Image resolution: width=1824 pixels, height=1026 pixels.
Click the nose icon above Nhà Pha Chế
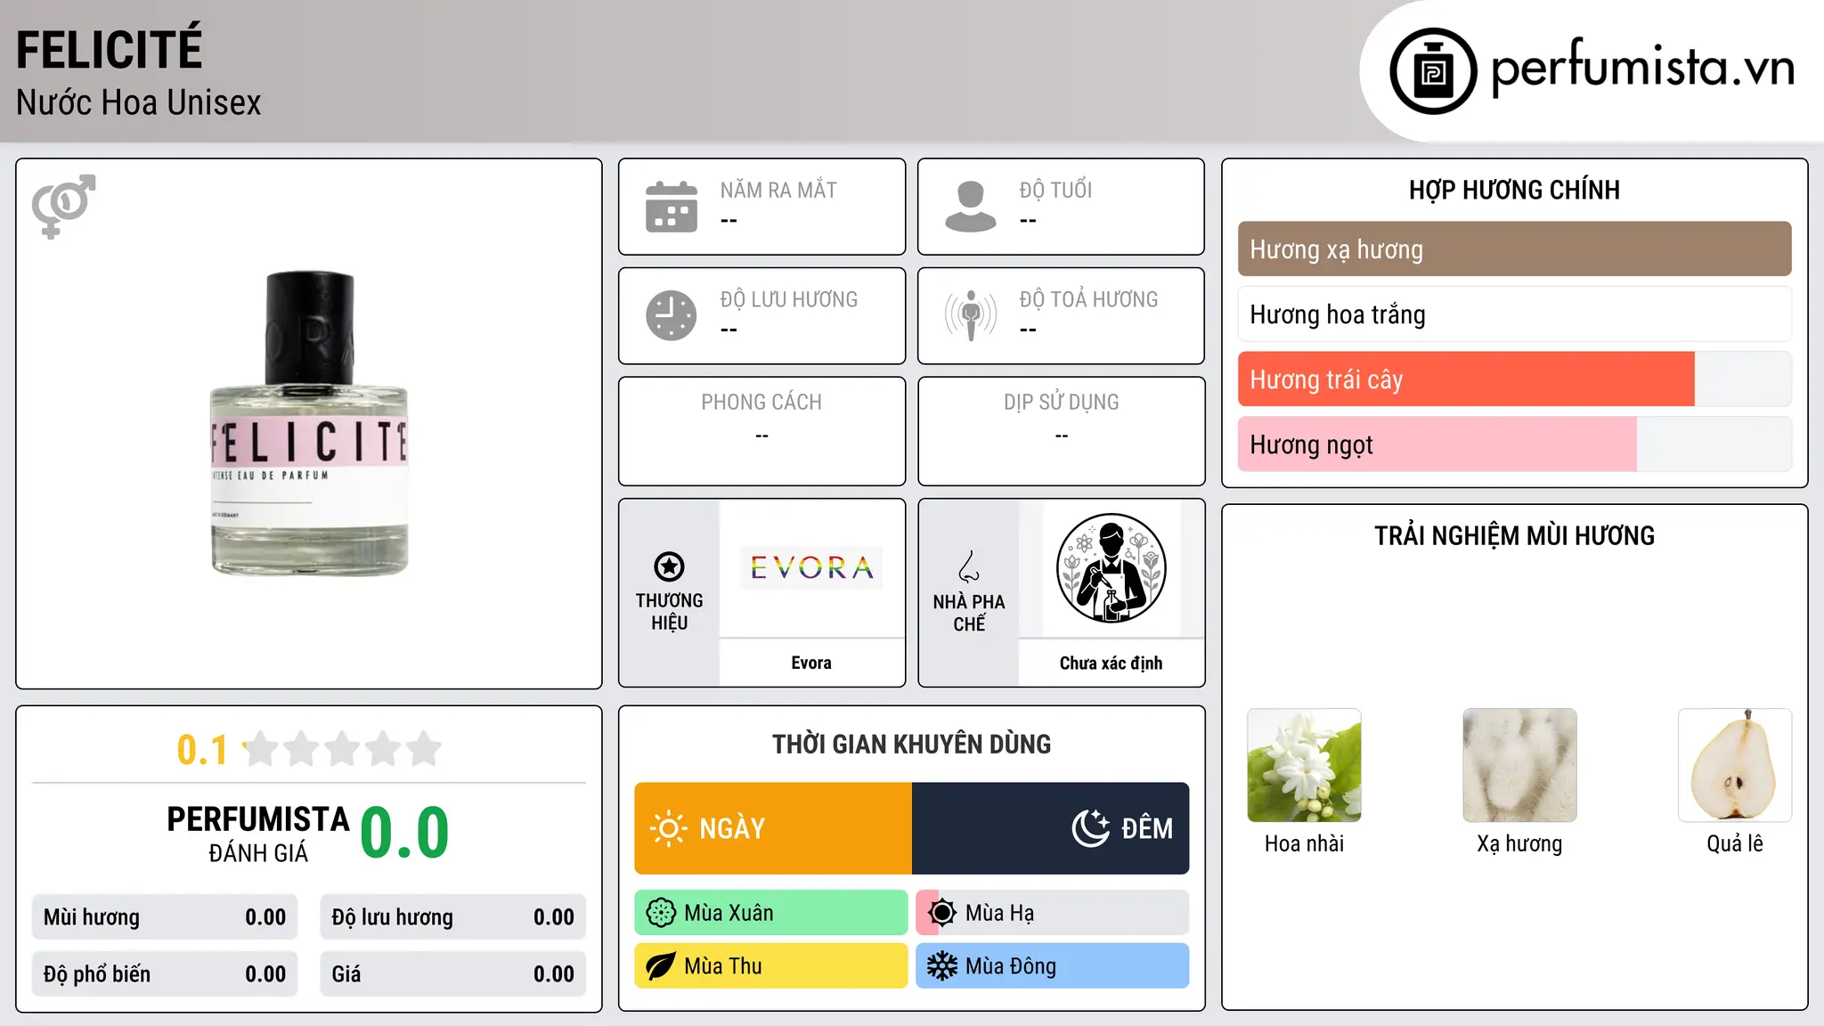(969, 566)
